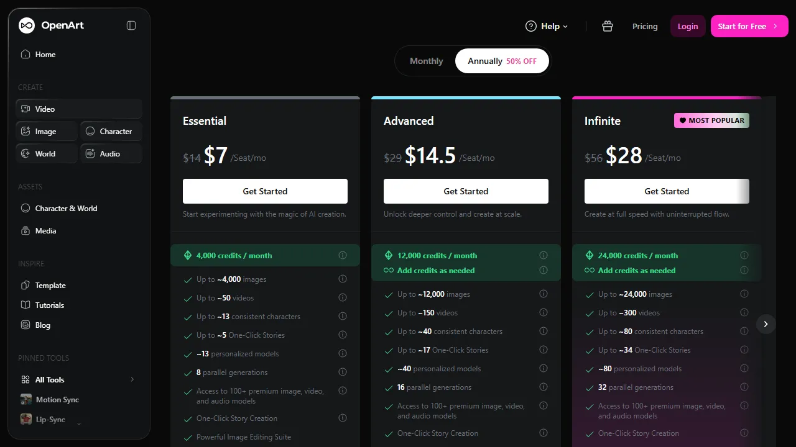Open the Blog link

point(79,325)
